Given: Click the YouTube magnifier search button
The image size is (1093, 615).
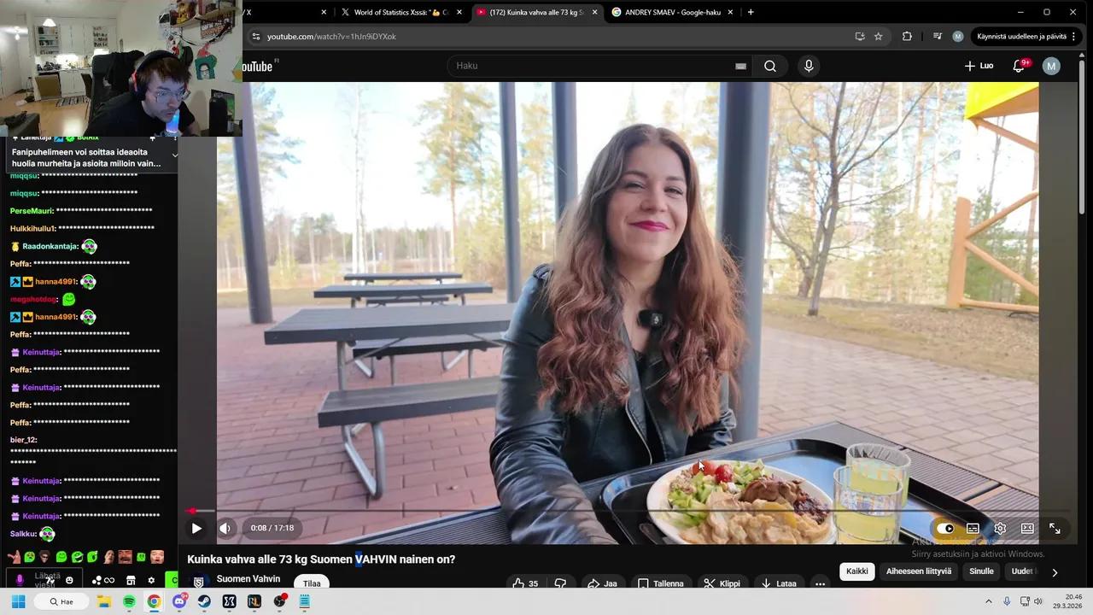Looking at the screenshot, I should pyautogui.click(x=770, y=66).
